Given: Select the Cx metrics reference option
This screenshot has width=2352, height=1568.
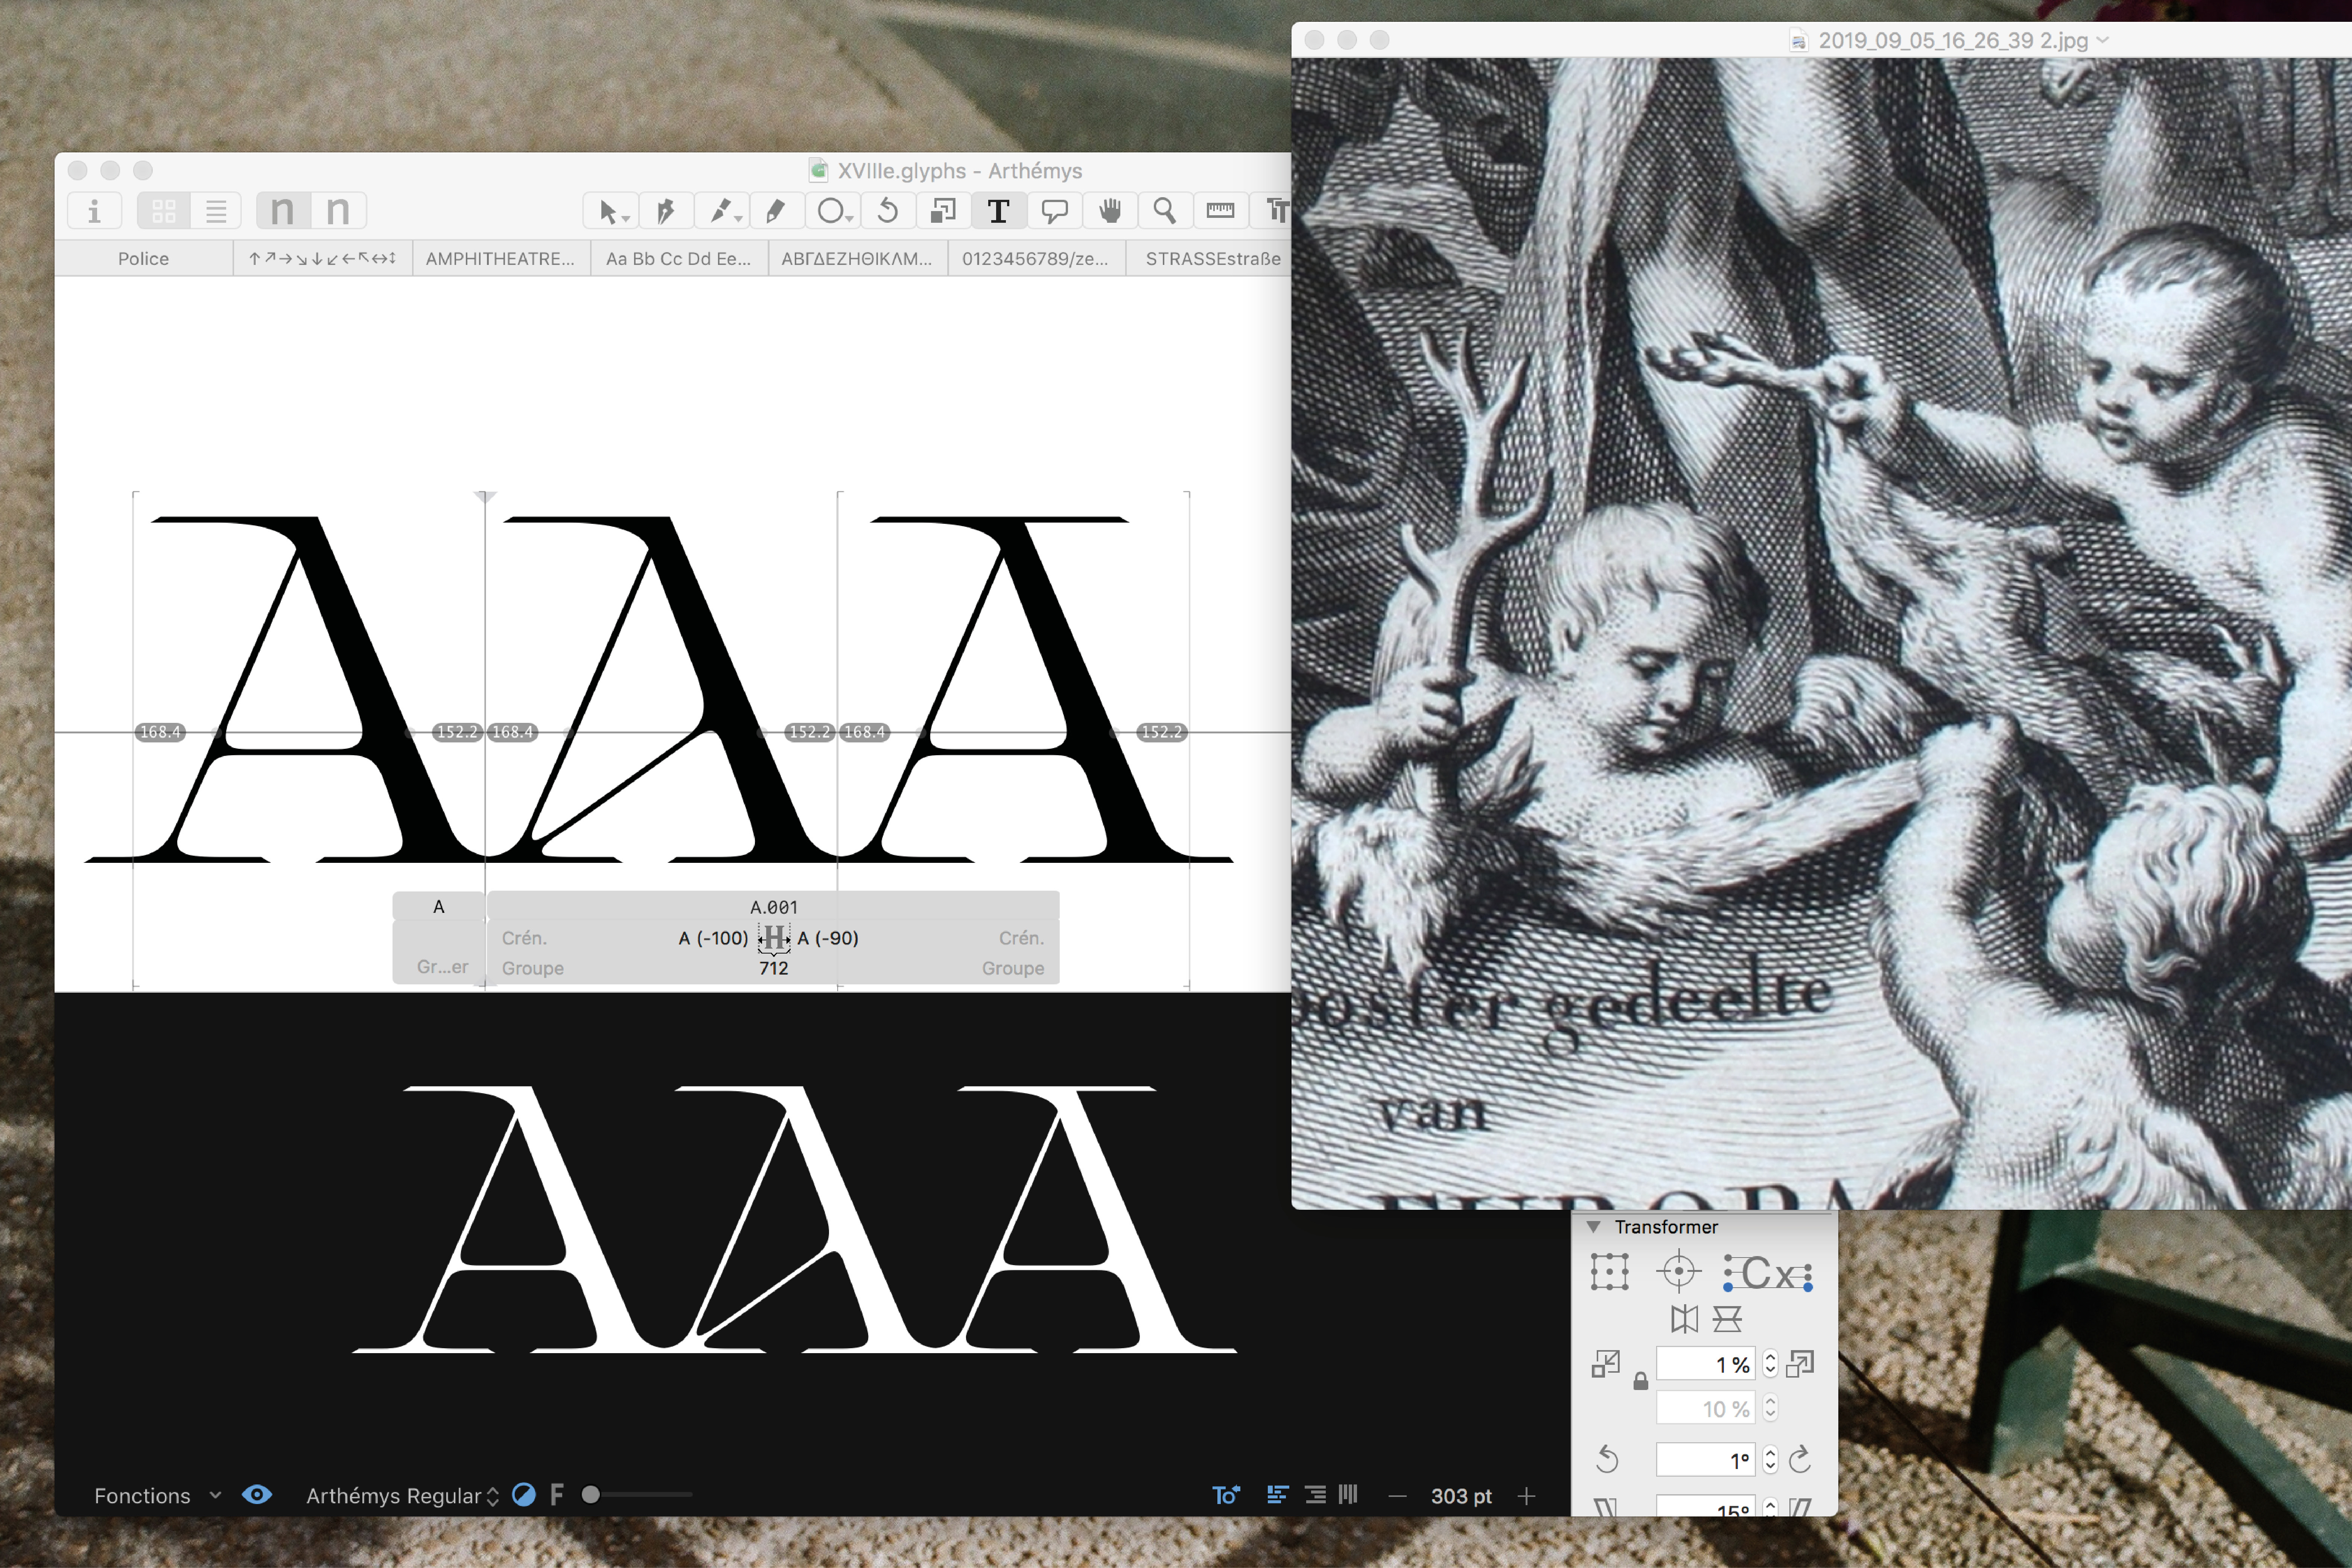Looking at the screenshot, I should tap(1768, 1273).
